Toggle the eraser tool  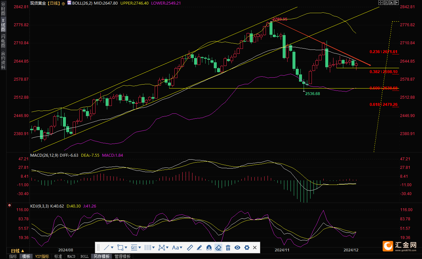tap(218, 248)
